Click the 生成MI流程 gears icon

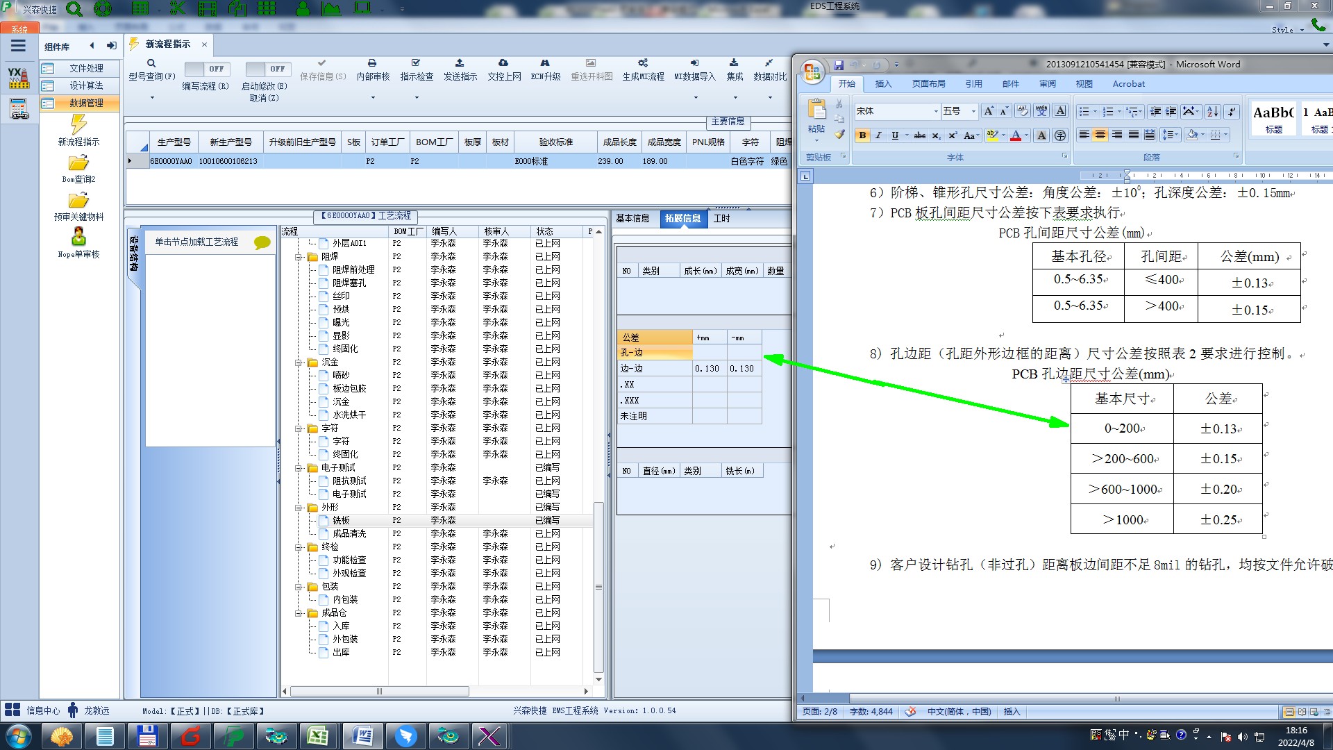(643, 63)
